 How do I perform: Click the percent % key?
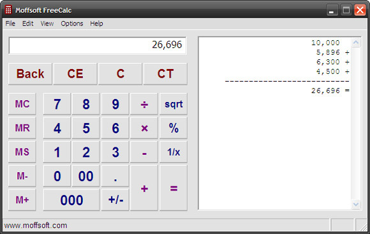(x=174, y=128)
